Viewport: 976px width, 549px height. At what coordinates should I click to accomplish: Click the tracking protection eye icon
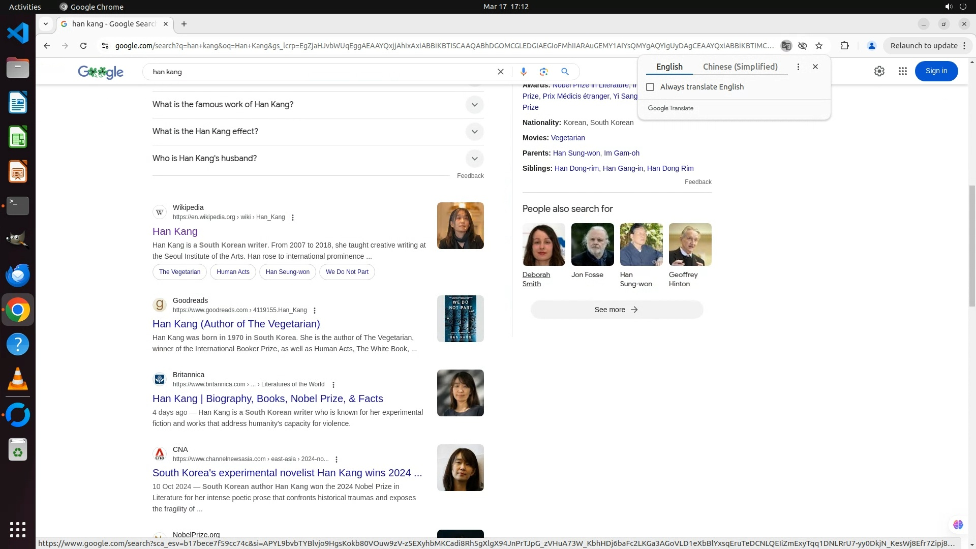tap(803, 46)
